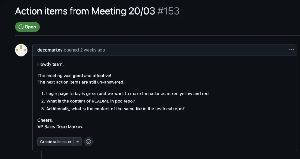The width and height of the screenshot is (300, 159).
Task: Open the decomarkov username profile link
Action: tap(50, 50)
